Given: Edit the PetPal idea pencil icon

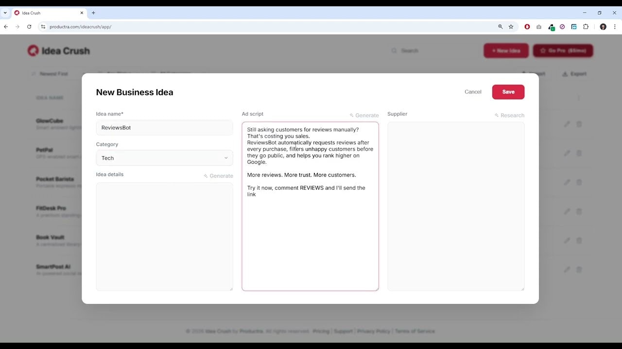Looking at the screenshot, I should pos(567,153).
